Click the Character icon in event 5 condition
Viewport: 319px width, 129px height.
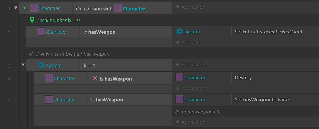click(49, 100)
